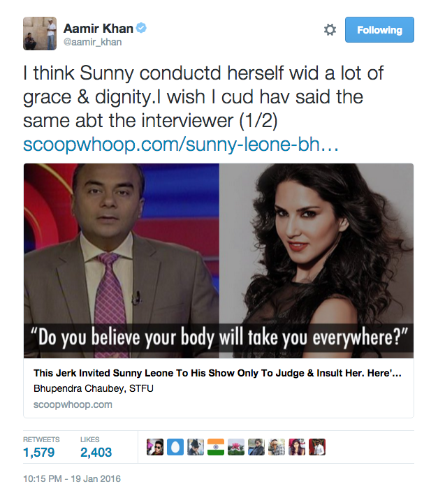Click the @aamir_khan handle
The width and height of the screenshot is (438, 491).
point(92,42)
